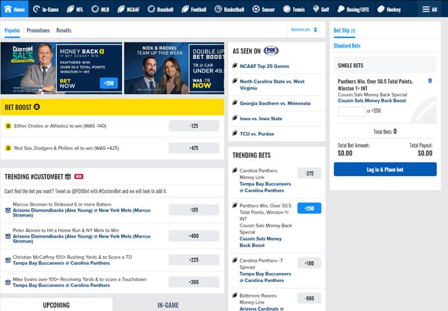Click boost icon beside Red Sox, Dodgers bet

8,148
